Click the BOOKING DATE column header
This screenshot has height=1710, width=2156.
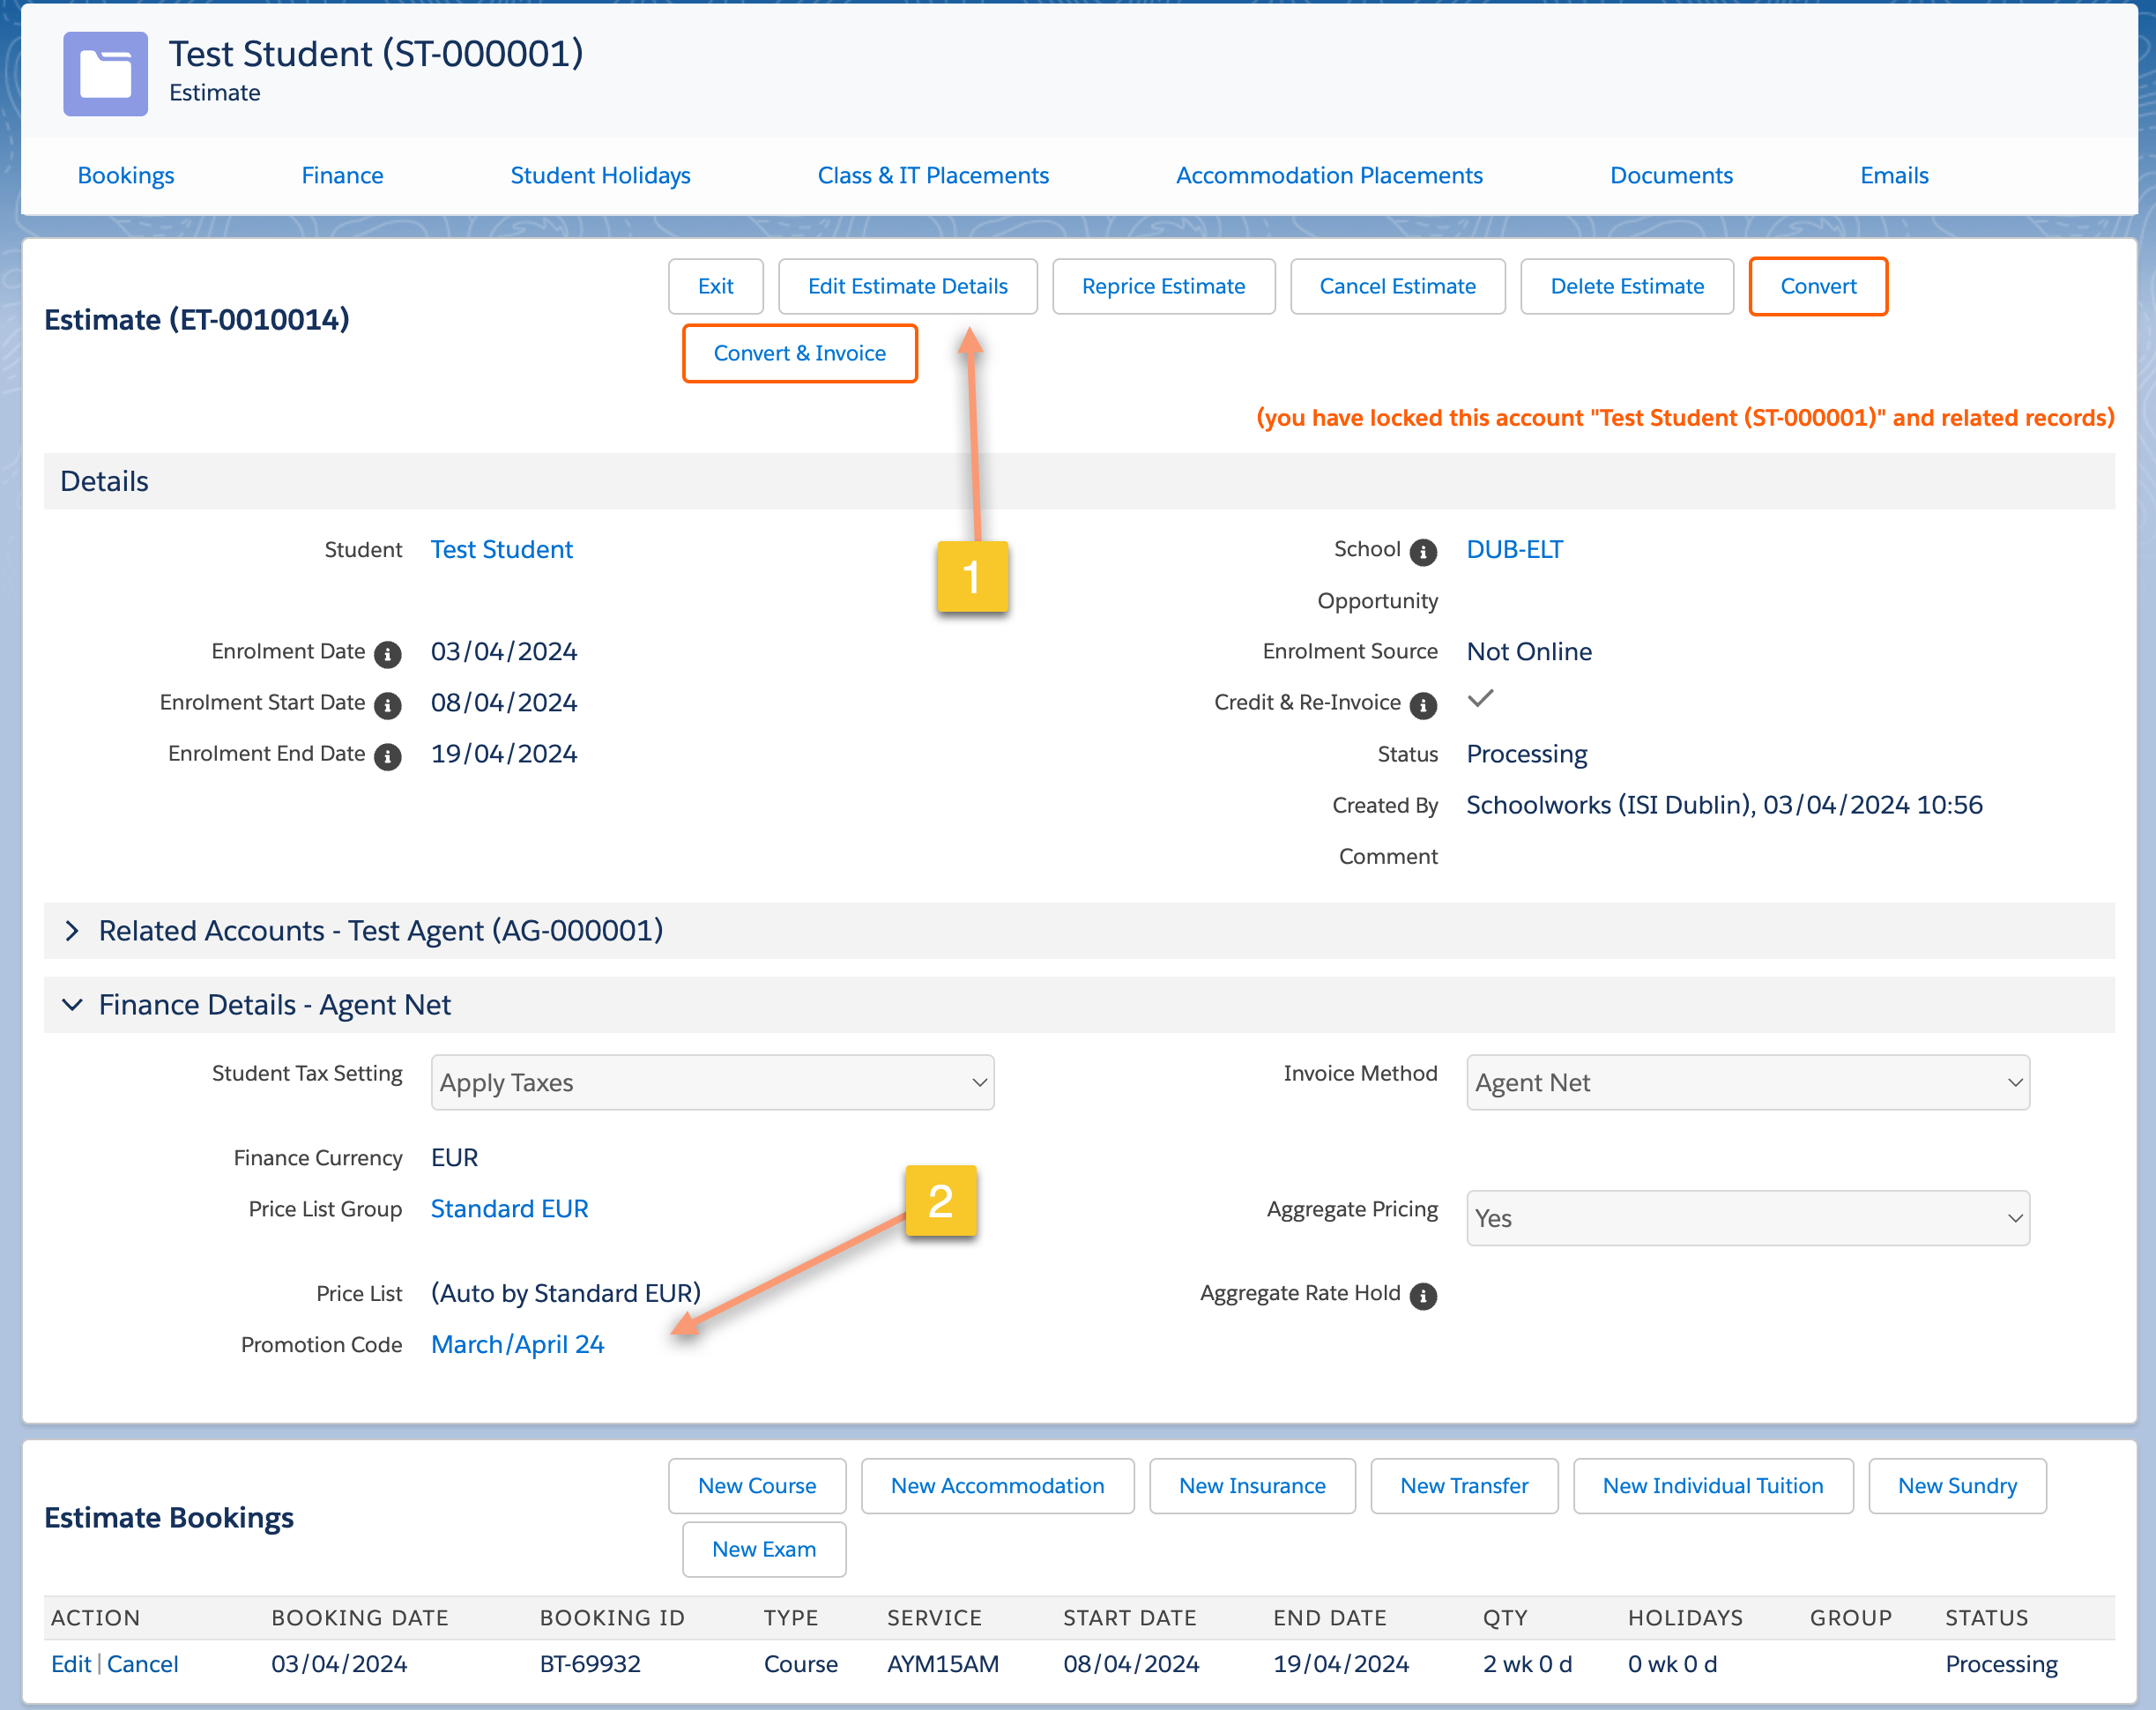point(360,1618)
